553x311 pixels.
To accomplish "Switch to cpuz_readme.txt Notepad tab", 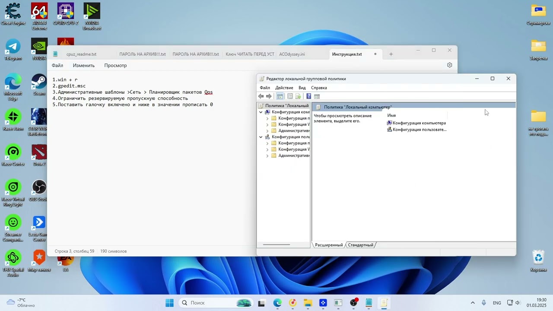I will (81, 54).
